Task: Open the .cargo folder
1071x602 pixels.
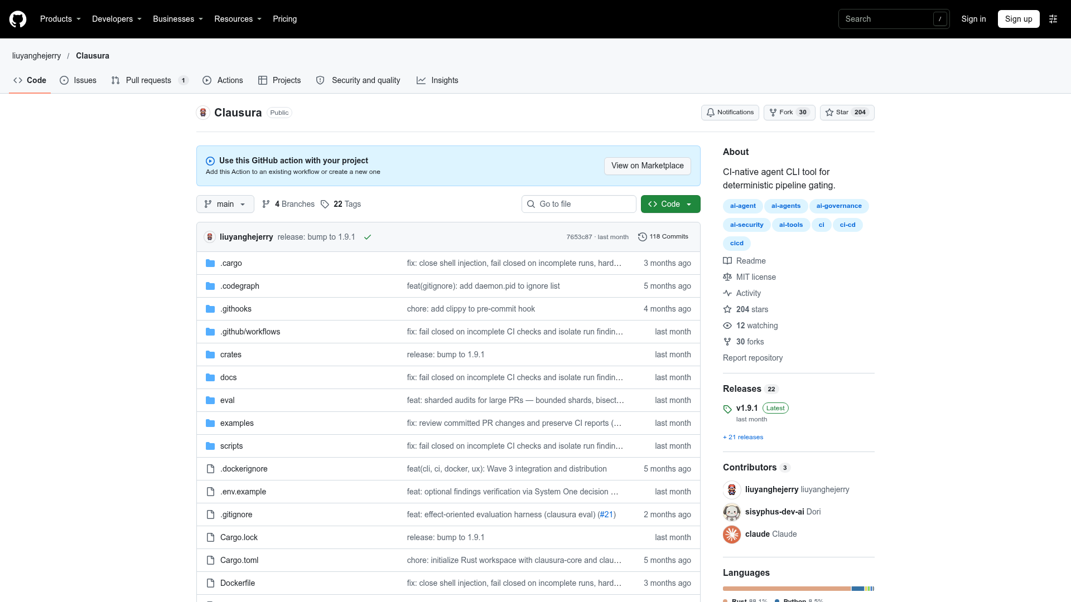Action: pos(231,263)
